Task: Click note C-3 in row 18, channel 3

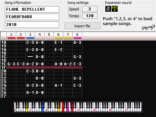Action: (x=30, y=43)
